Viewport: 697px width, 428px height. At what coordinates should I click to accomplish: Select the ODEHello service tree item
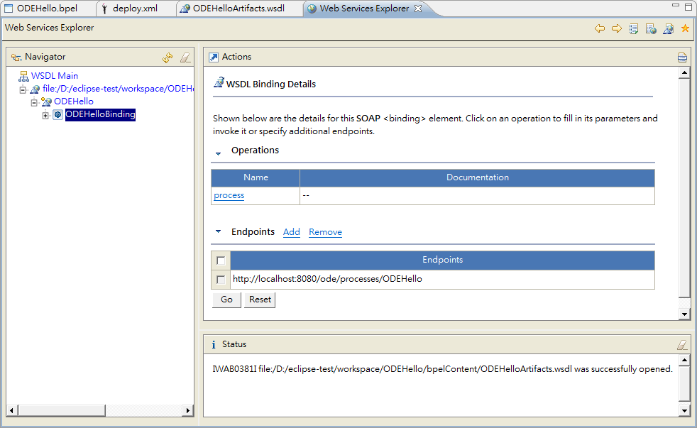point(74,101)
